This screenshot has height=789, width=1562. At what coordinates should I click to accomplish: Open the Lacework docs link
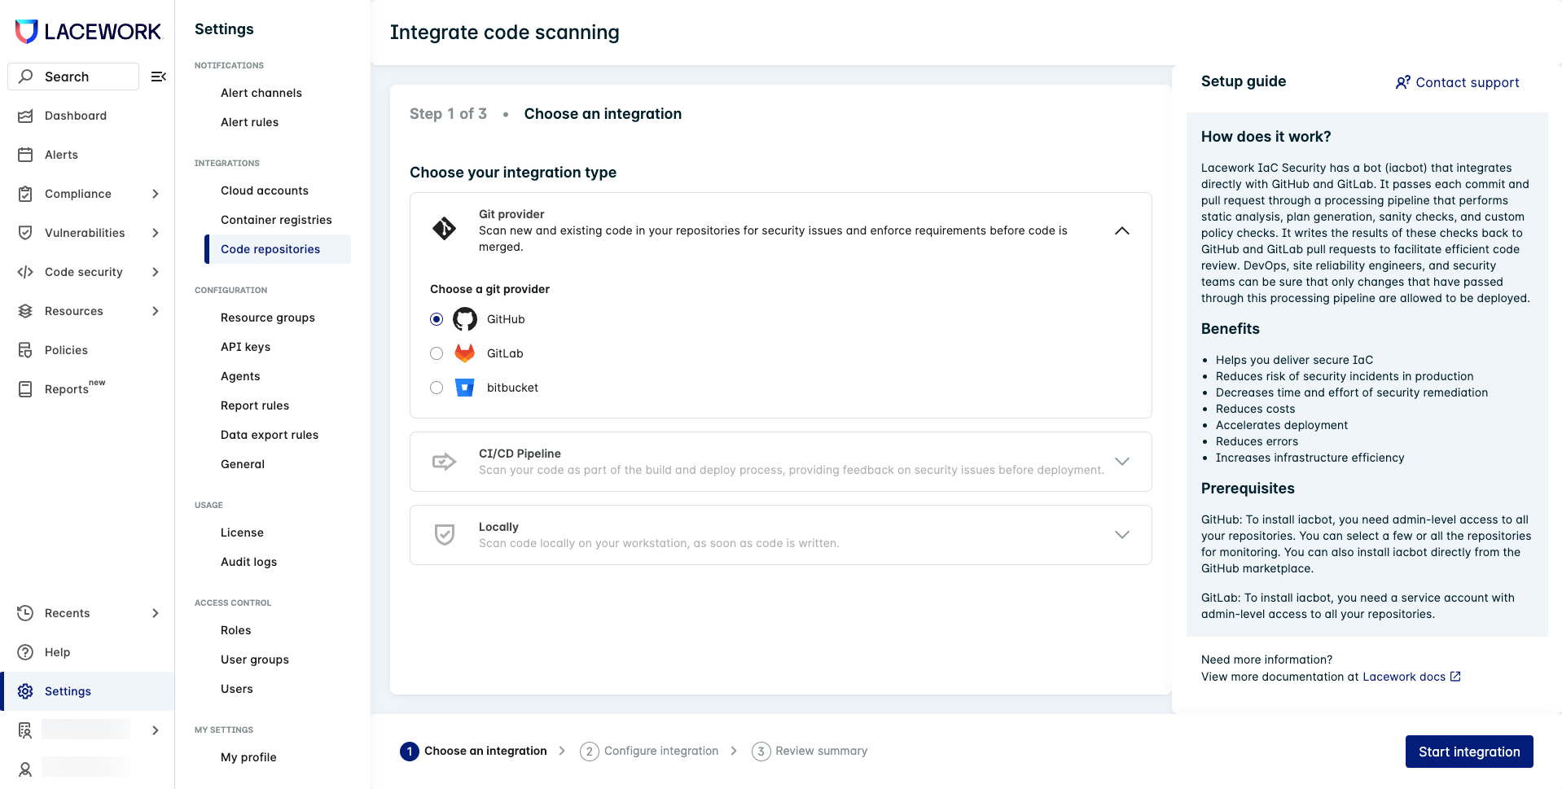coord(1404,676)
